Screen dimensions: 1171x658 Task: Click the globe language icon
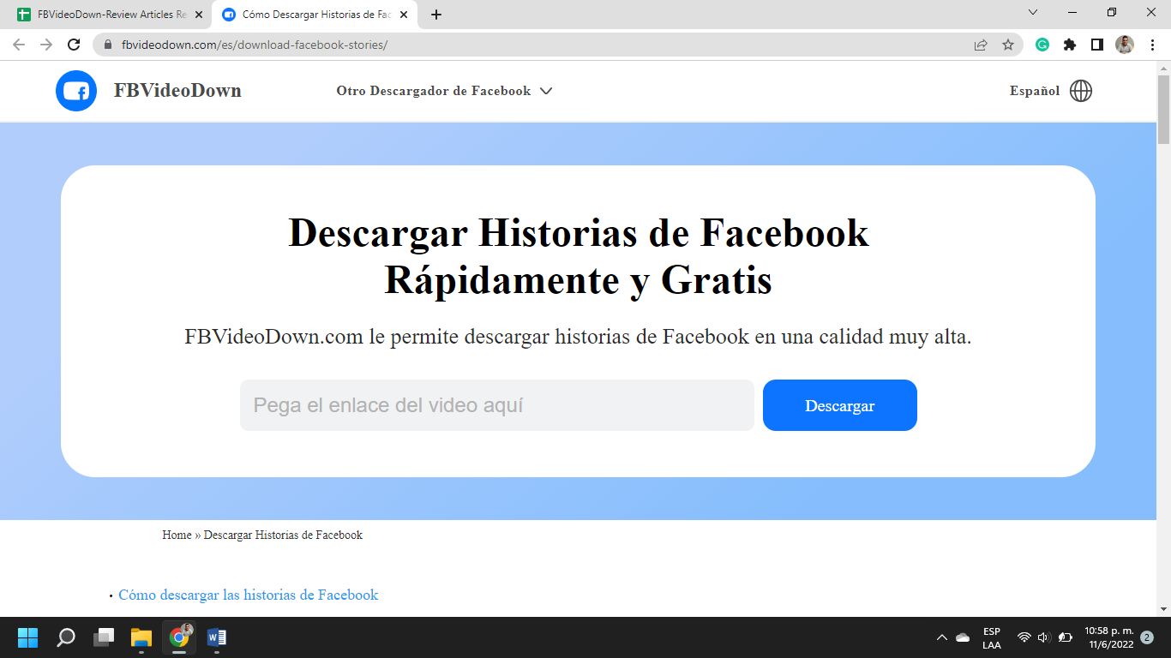[x=1081, y=91]
